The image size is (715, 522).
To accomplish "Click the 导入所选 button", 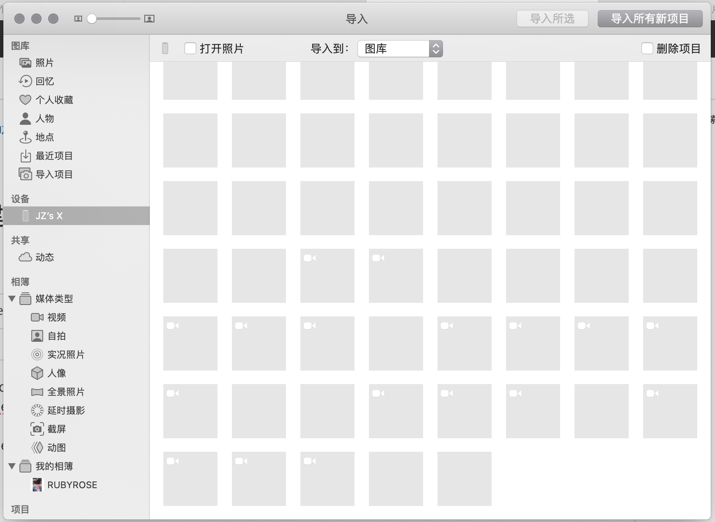I will (552, 19).
